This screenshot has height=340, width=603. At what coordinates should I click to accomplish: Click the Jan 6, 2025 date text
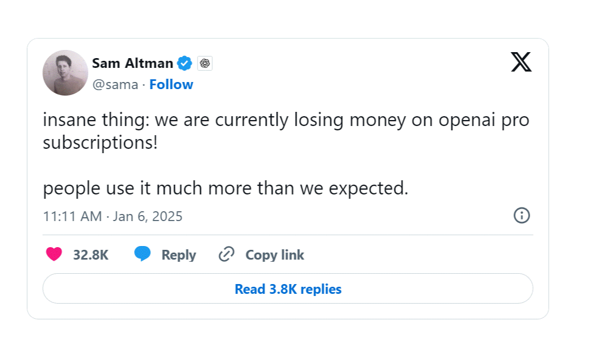point(148,216)
